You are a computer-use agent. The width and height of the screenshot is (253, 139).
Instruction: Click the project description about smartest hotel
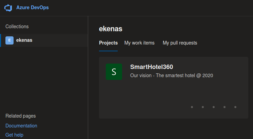click(172, 75)
